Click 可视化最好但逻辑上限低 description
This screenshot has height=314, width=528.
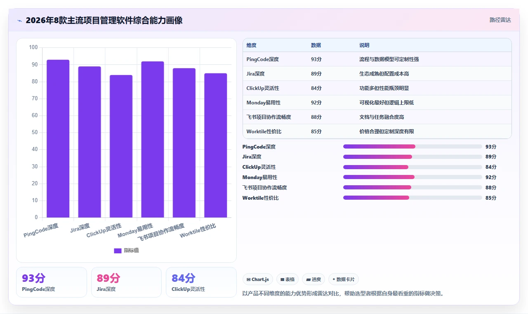coord(387,103)
